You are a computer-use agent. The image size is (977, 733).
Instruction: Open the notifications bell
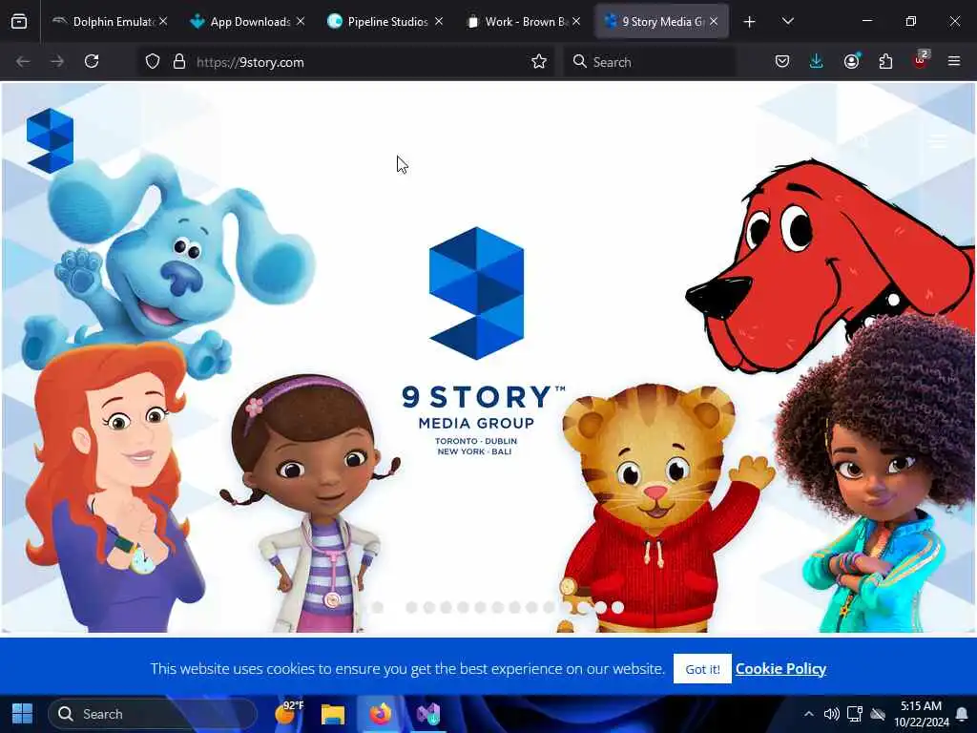[x=962, y=714]
